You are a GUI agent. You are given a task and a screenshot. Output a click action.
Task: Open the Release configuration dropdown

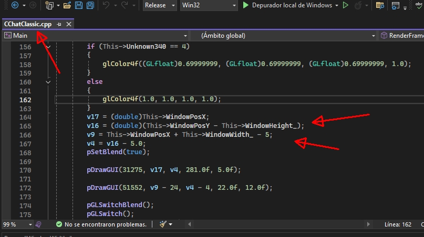click(160, 5)
